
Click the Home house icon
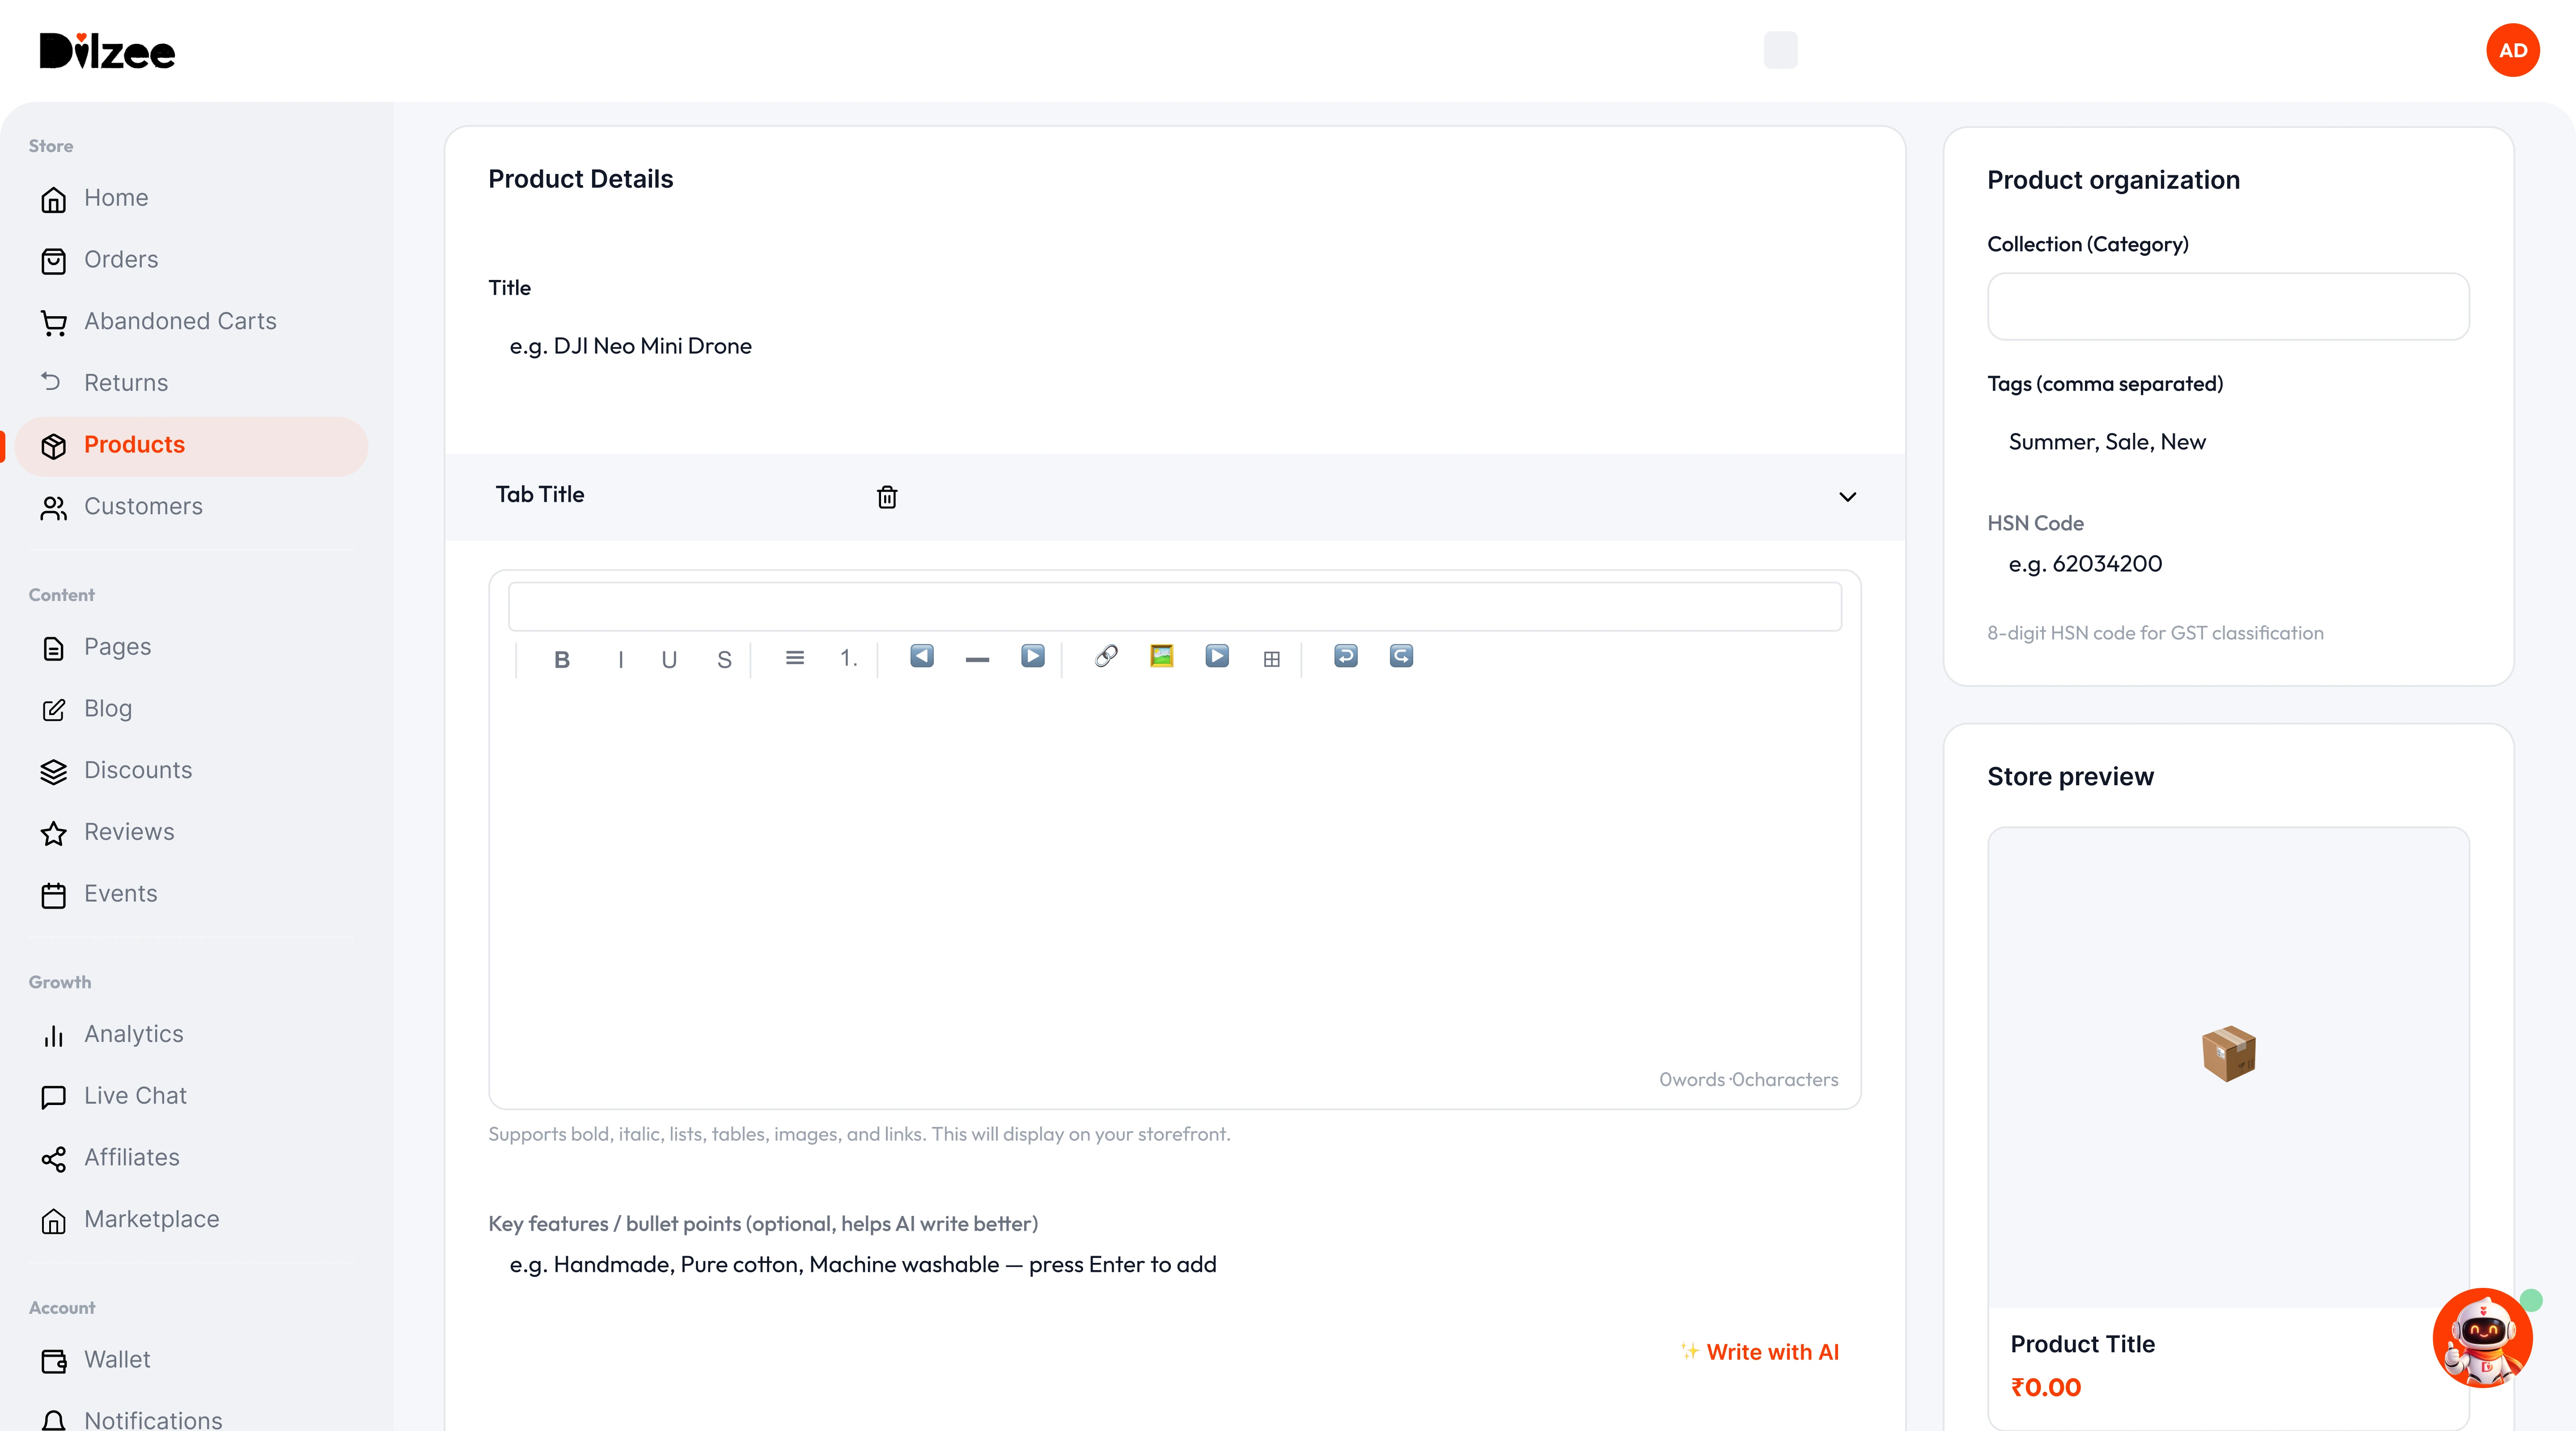(x=54, y=200)
